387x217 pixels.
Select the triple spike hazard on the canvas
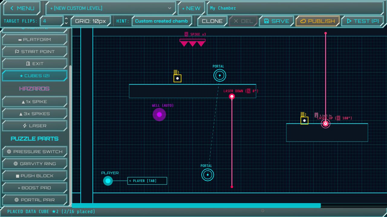[193, 43]
